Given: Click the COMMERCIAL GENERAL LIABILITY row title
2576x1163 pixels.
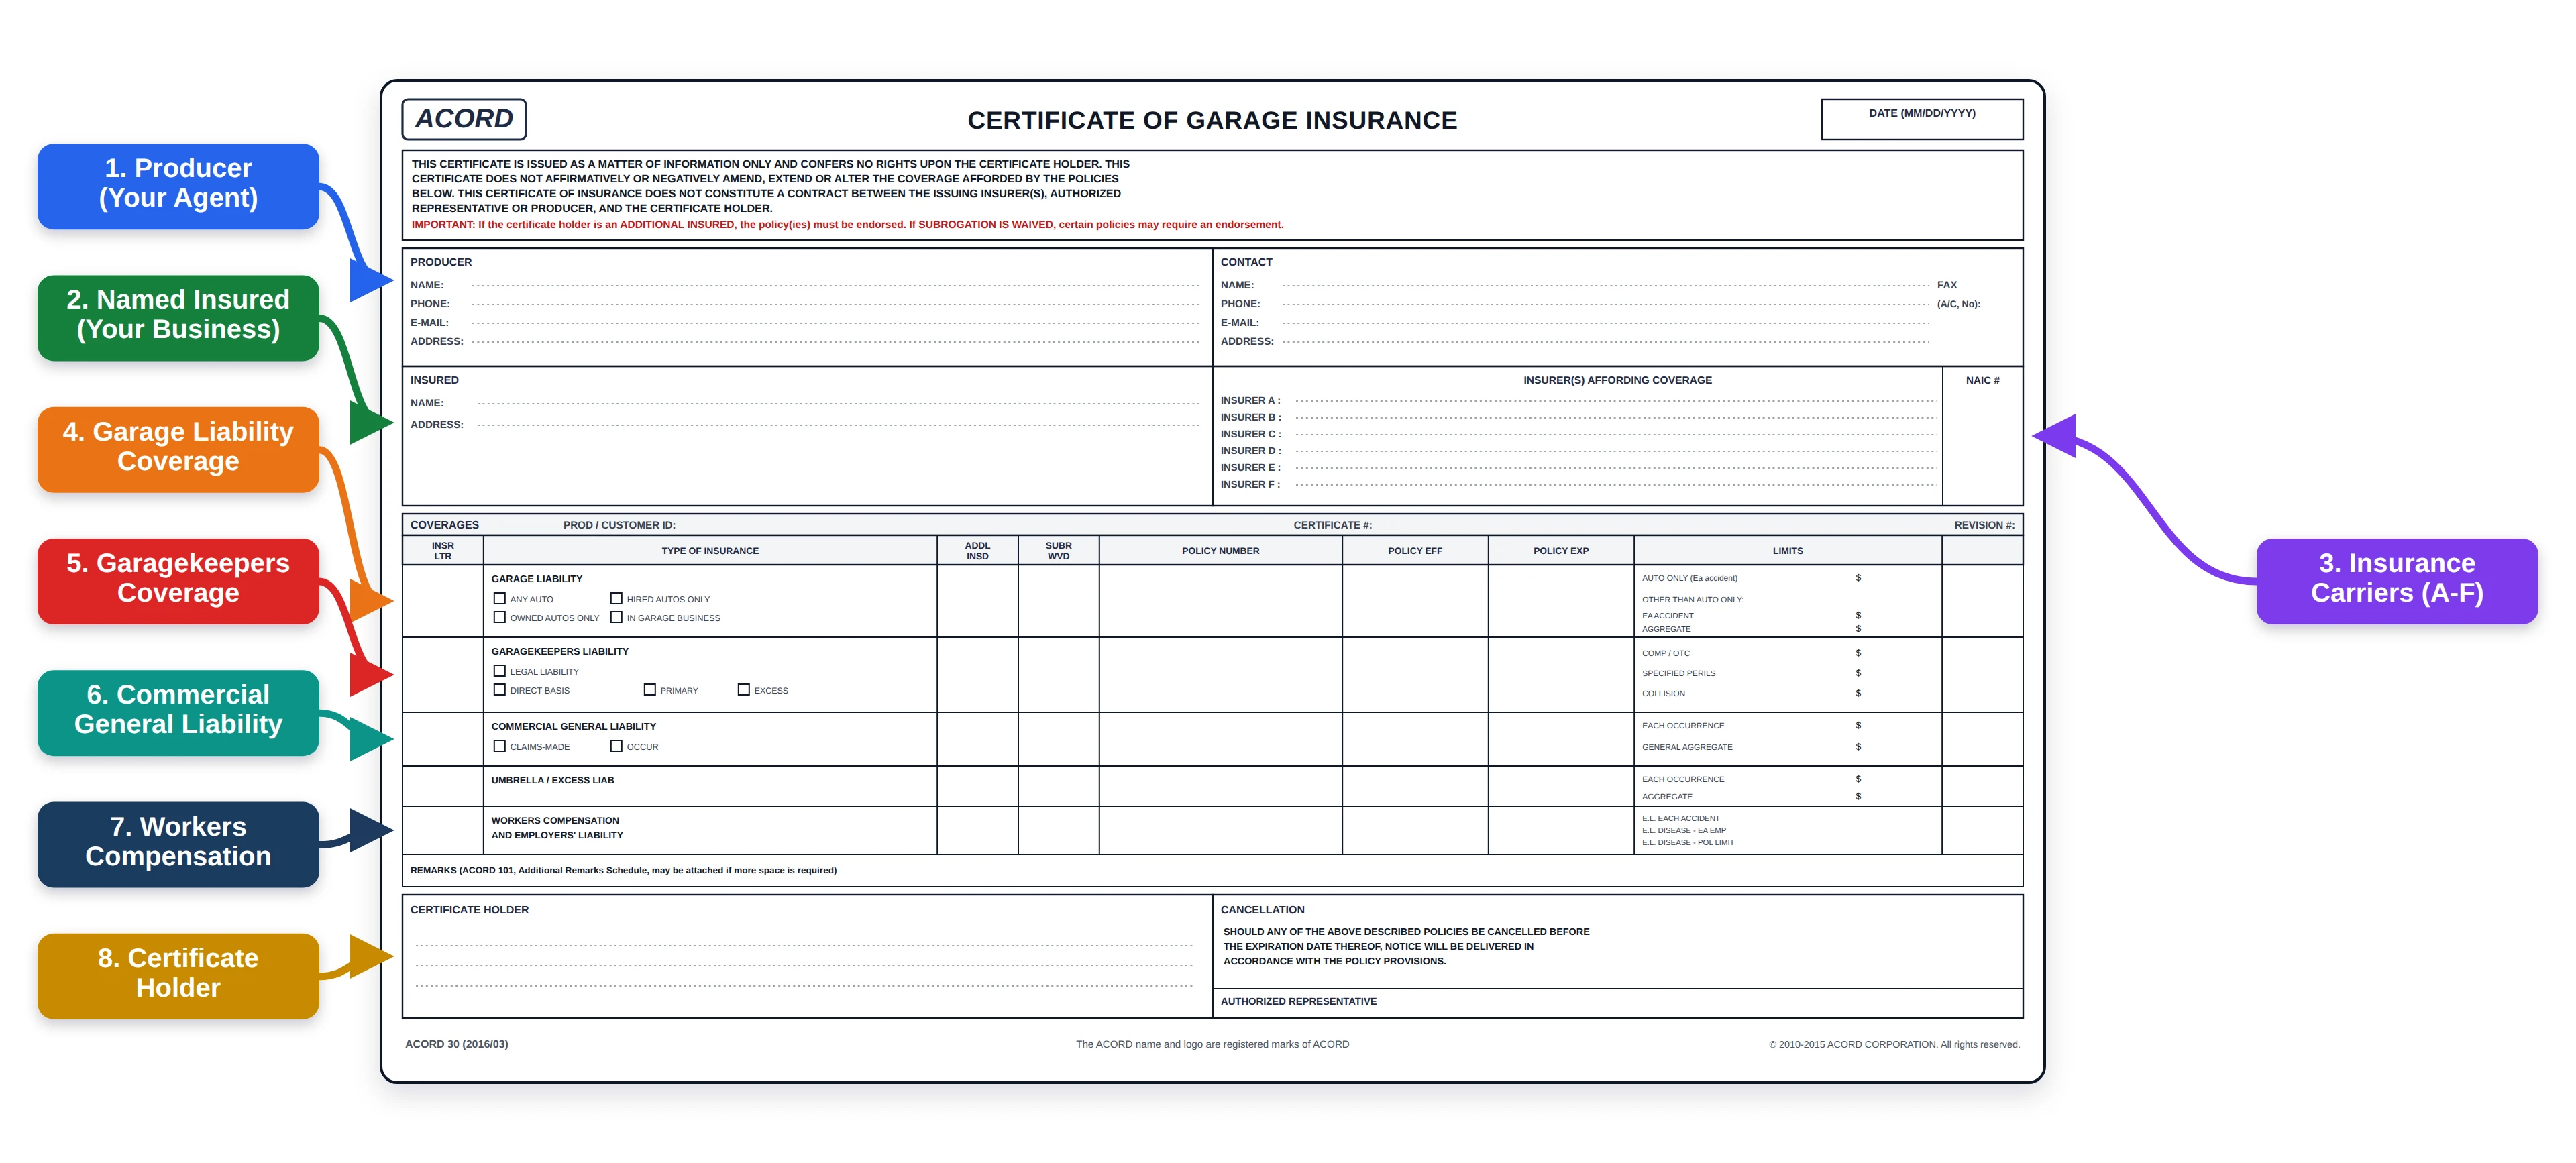Looking at the screenshot, I should coord(574,726).
